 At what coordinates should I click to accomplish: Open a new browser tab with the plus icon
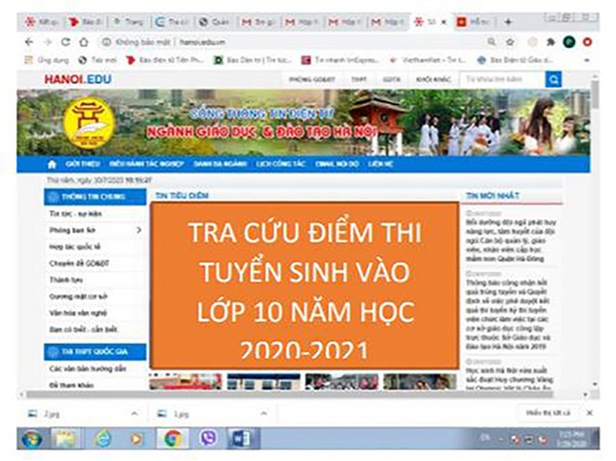[x=508, y=21]
